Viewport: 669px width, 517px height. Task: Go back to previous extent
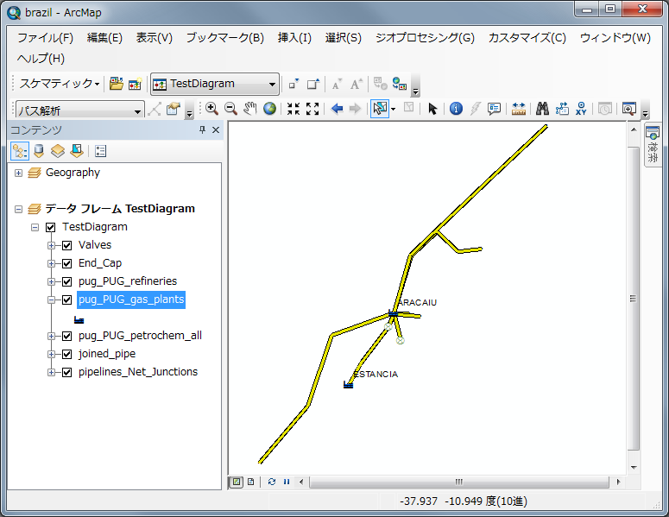pos(337,109)
